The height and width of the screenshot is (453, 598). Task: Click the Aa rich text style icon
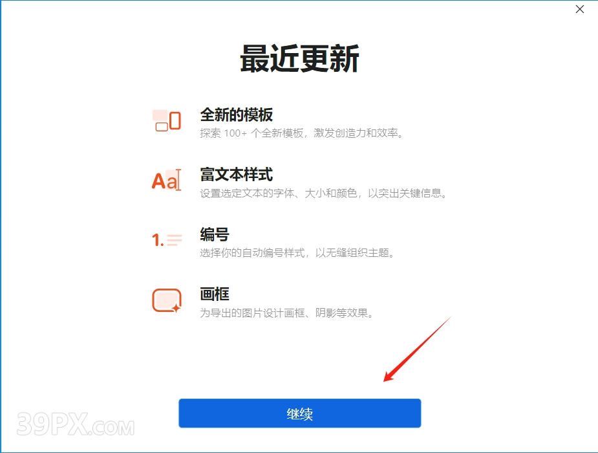tap(167, 180)
